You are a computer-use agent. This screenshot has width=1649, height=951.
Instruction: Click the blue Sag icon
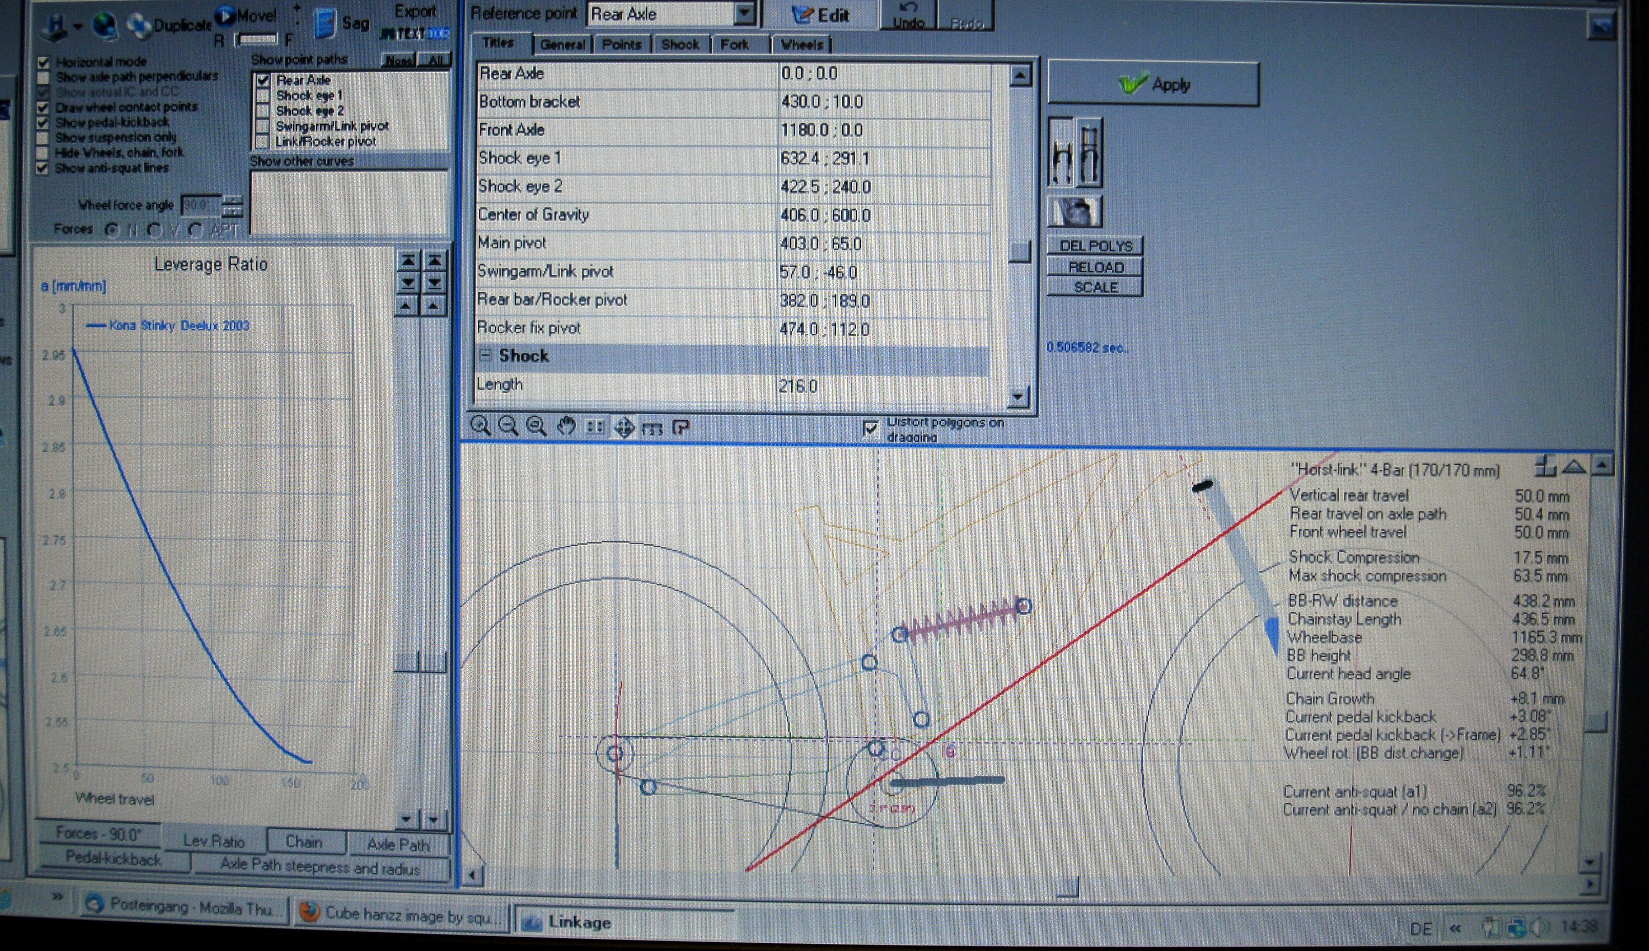coord(324,24)
